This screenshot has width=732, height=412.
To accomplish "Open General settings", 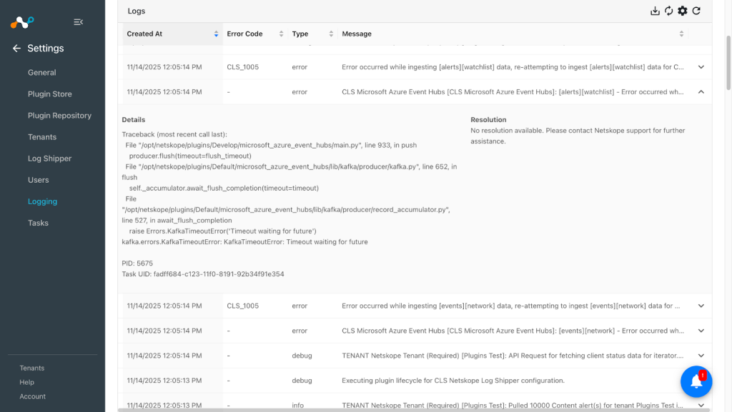I will coord(42,73).
